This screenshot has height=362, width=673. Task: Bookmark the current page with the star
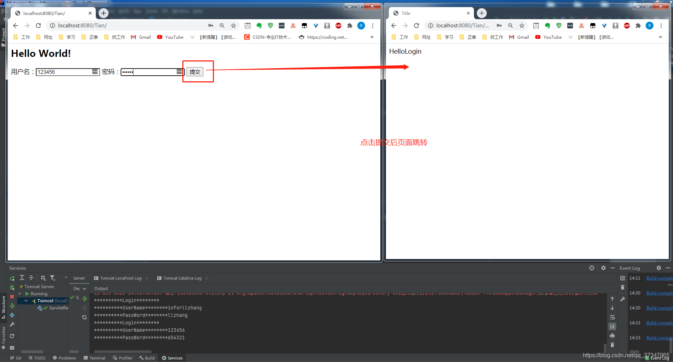pos(233,26)
